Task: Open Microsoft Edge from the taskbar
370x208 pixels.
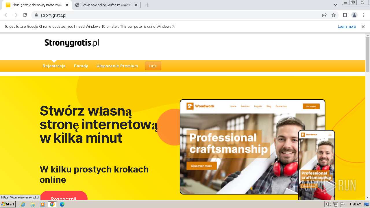Action: [x=62, y=204]
